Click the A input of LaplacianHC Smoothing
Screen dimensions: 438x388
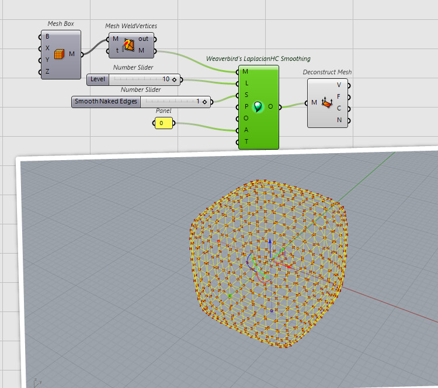tap(246, 130)
